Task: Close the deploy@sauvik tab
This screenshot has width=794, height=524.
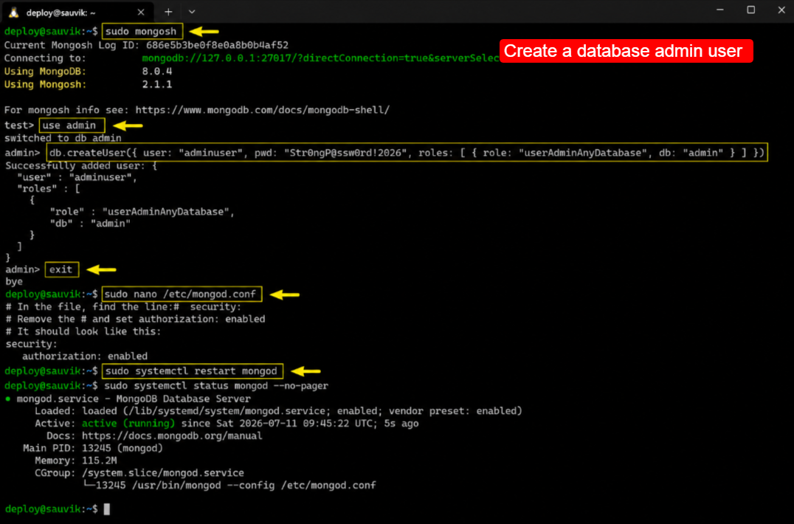Action: tap(141, 12)
